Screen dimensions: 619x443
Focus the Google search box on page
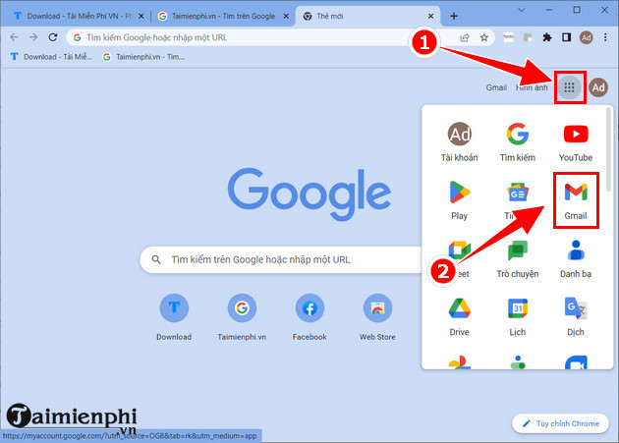281,259
